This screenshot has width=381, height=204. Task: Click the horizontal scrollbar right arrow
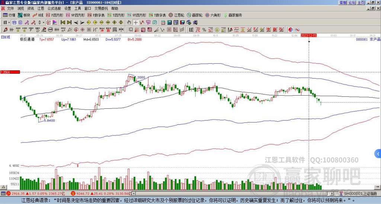coord(332,194)
